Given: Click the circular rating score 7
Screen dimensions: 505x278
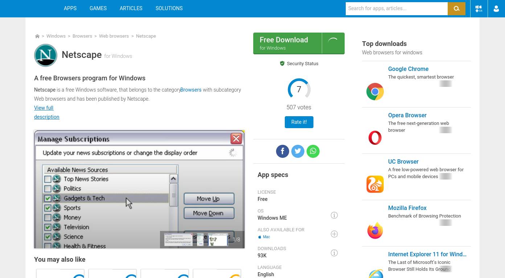Looking at the screenshot, I should pos(299,89).
